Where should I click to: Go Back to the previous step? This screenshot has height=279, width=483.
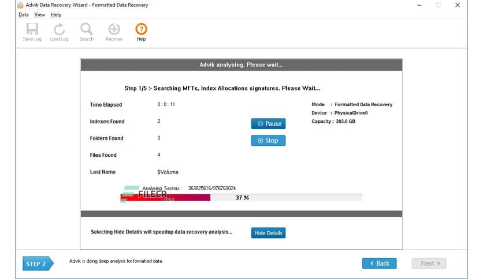(379, 263)
